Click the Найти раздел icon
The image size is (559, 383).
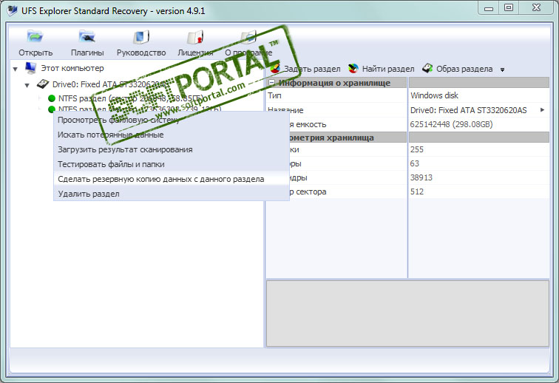tap(353, 69)
